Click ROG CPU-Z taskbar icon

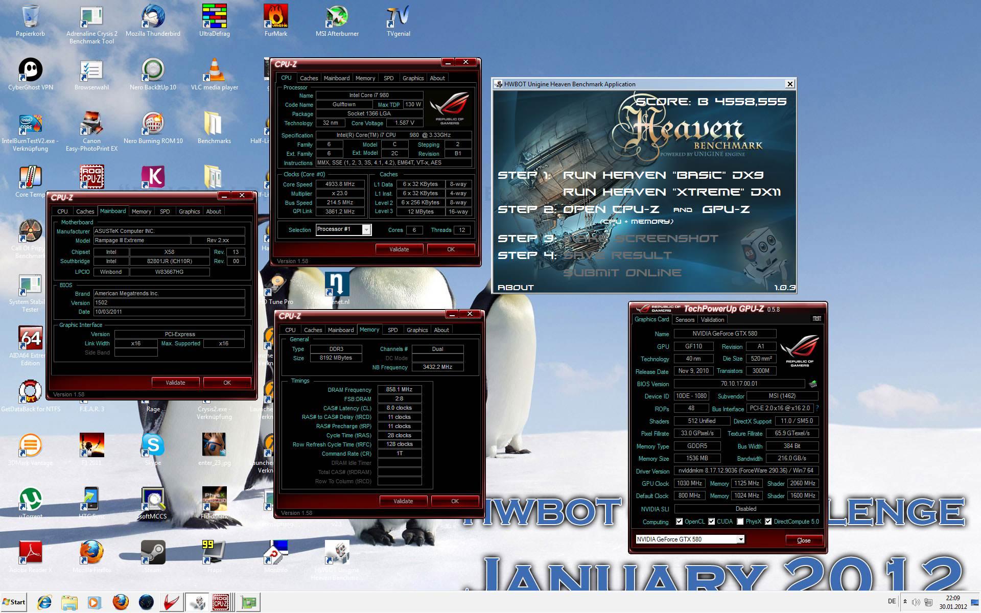point(221,602)
